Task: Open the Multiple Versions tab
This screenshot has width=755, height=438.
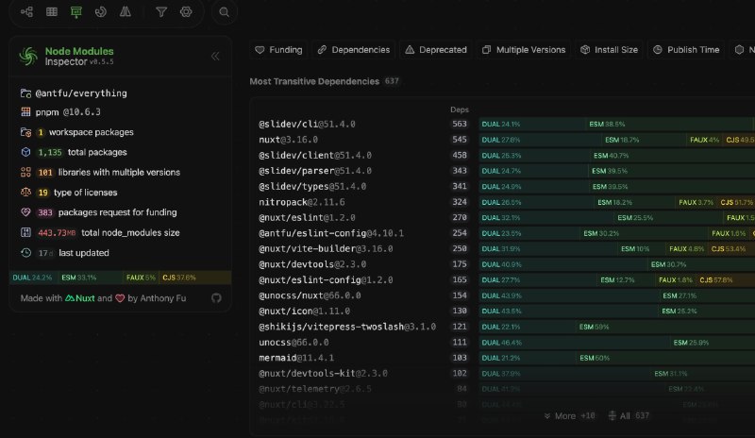Action: point(523,50)
